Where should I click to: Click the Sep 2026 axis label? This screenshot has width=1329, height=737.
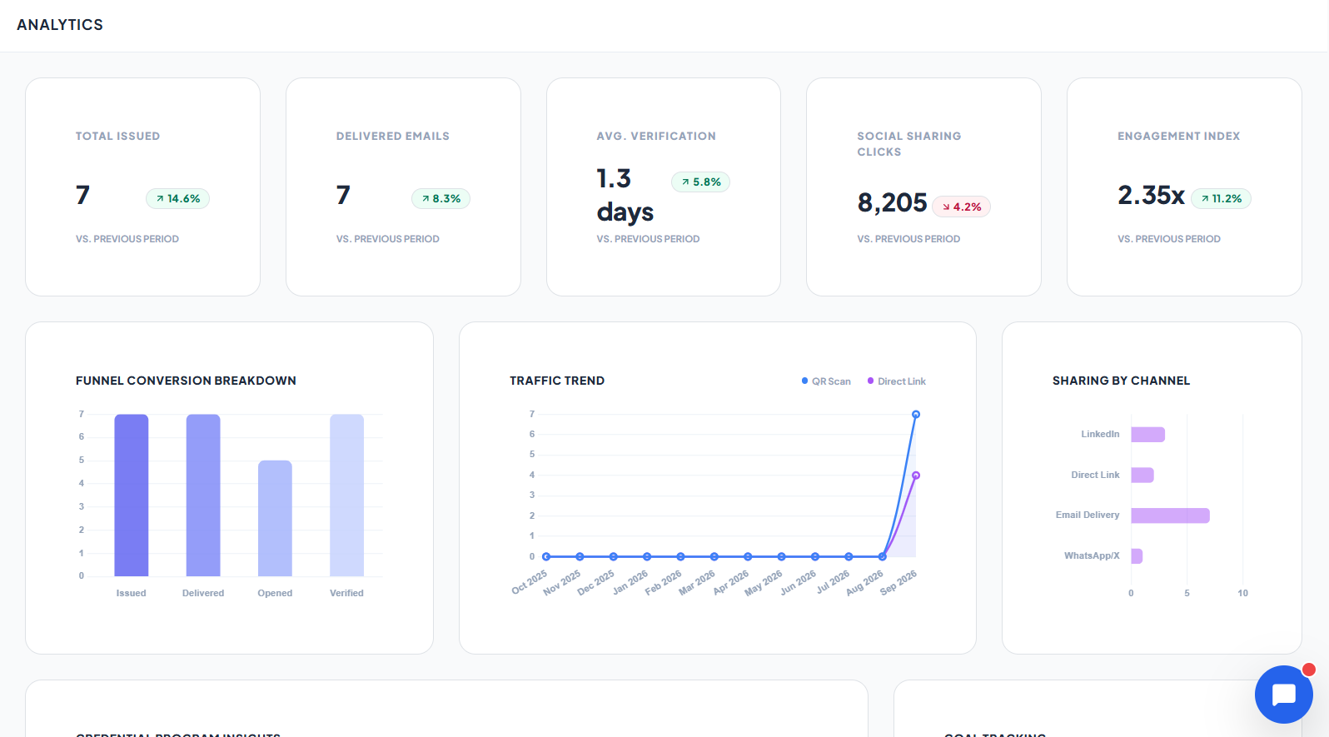click(x=898, y=582)
